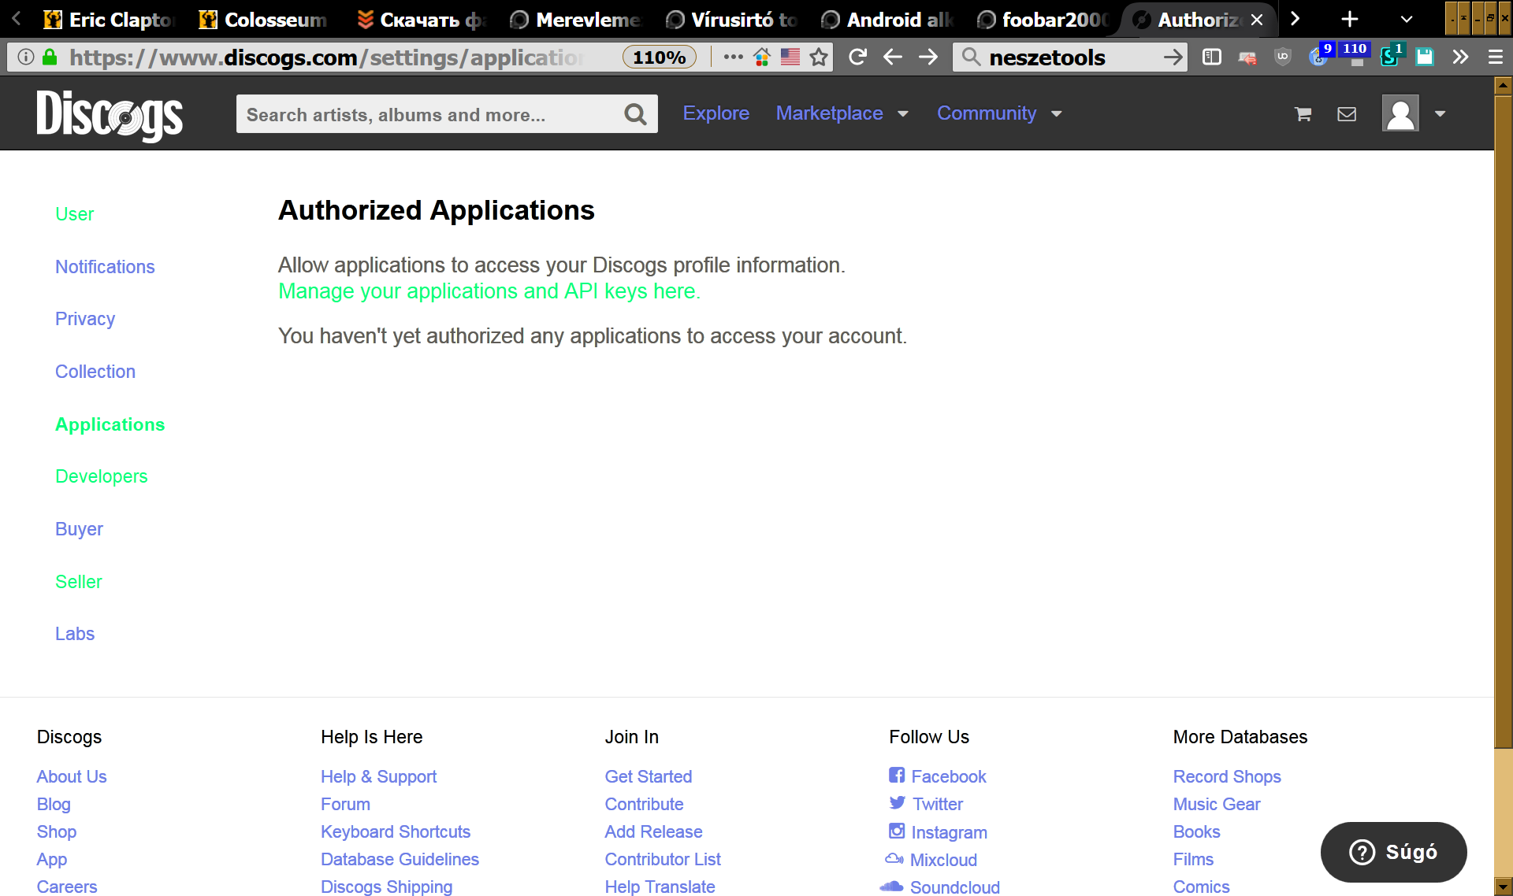Switch to the Colosseum tab
Viewport: 1513px width, 896px height.
click(x=264, y=20)
